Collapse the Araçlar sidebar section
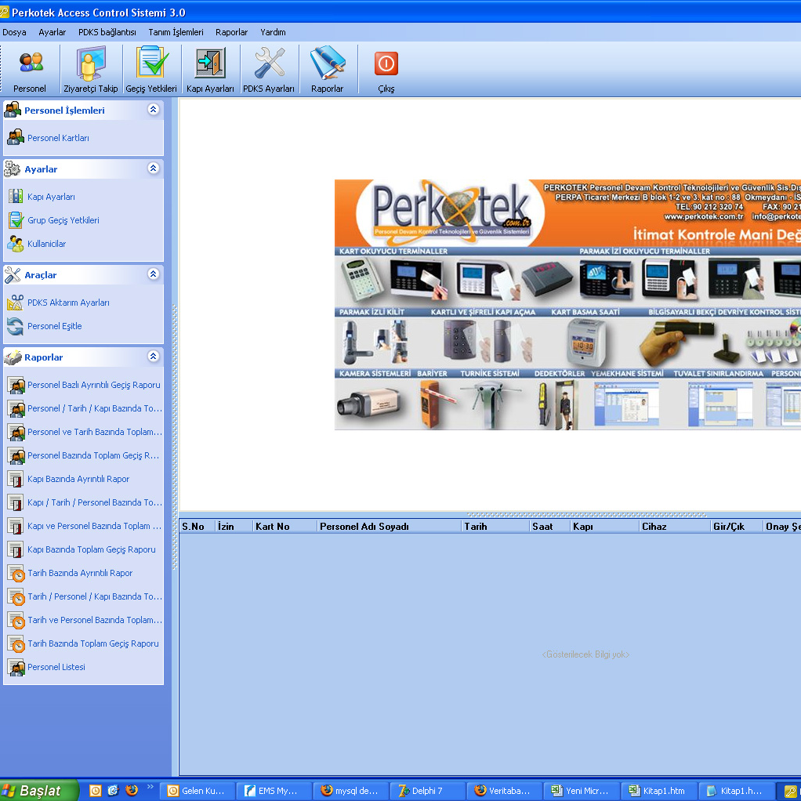The width and height of the screenshot is (801, 801). pos(153,274)
